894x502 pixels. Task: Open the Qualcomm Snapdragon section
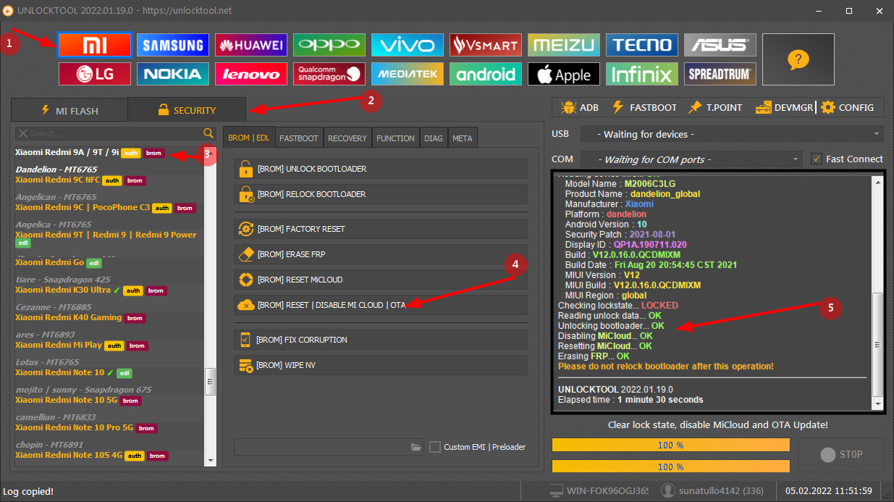click(329, 74)
